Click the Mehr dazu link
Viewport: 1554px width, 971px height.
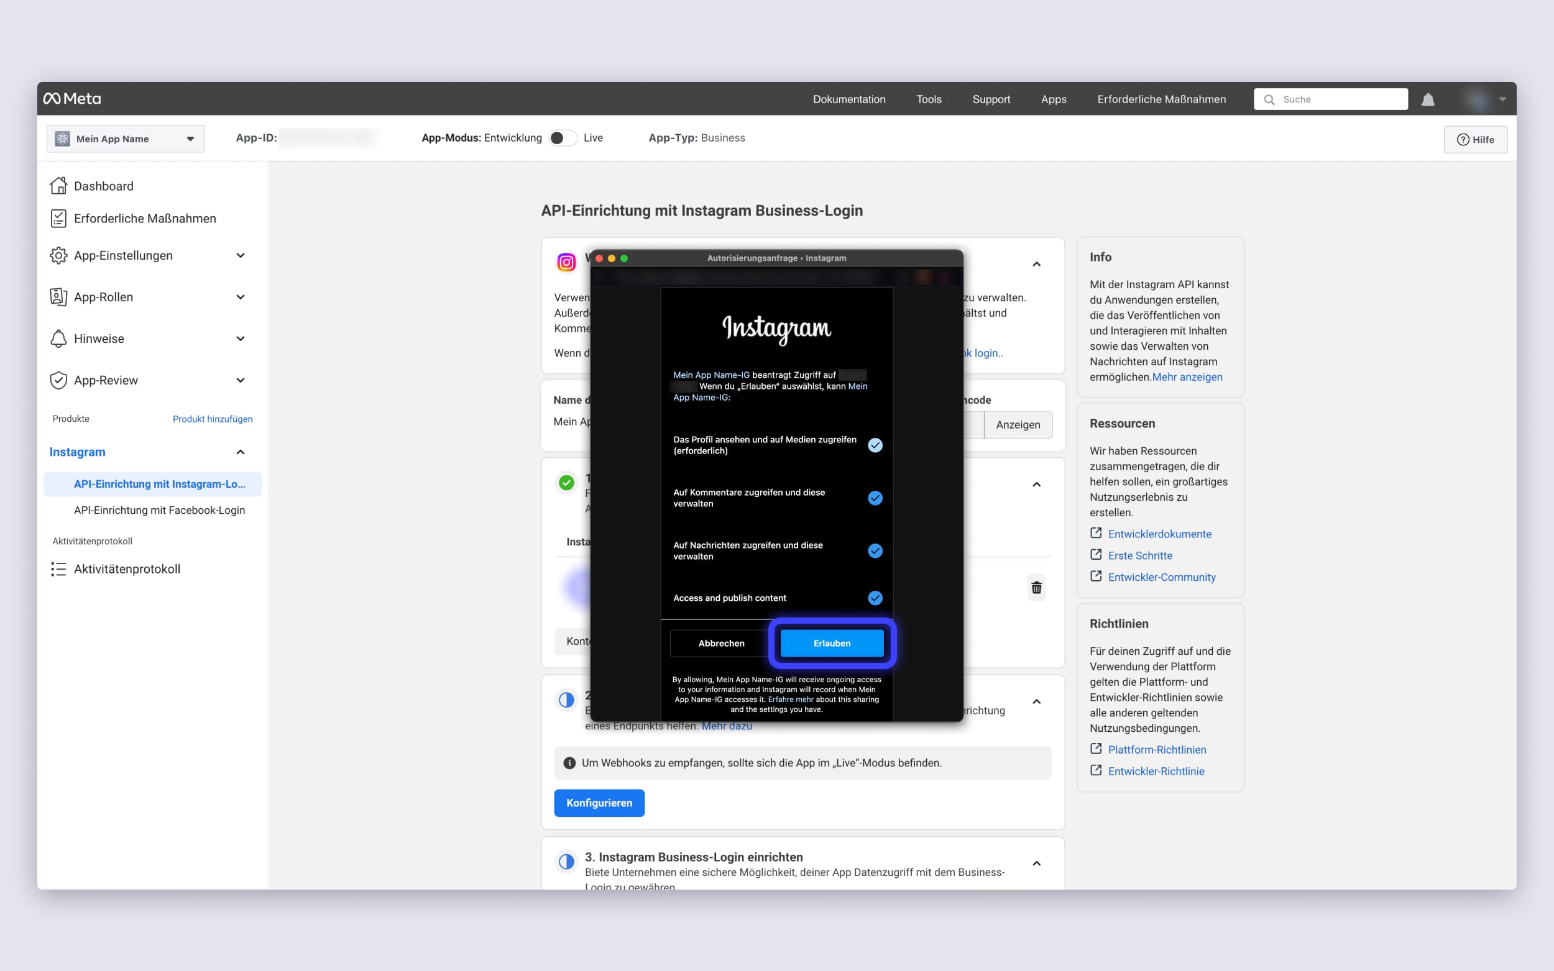click(x=727, y=726)
